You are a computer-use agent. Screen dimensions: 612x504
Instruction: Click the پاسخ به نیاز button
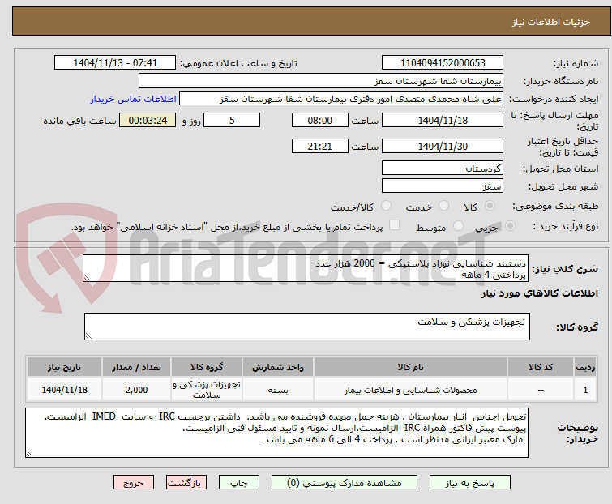pos(470,483)
